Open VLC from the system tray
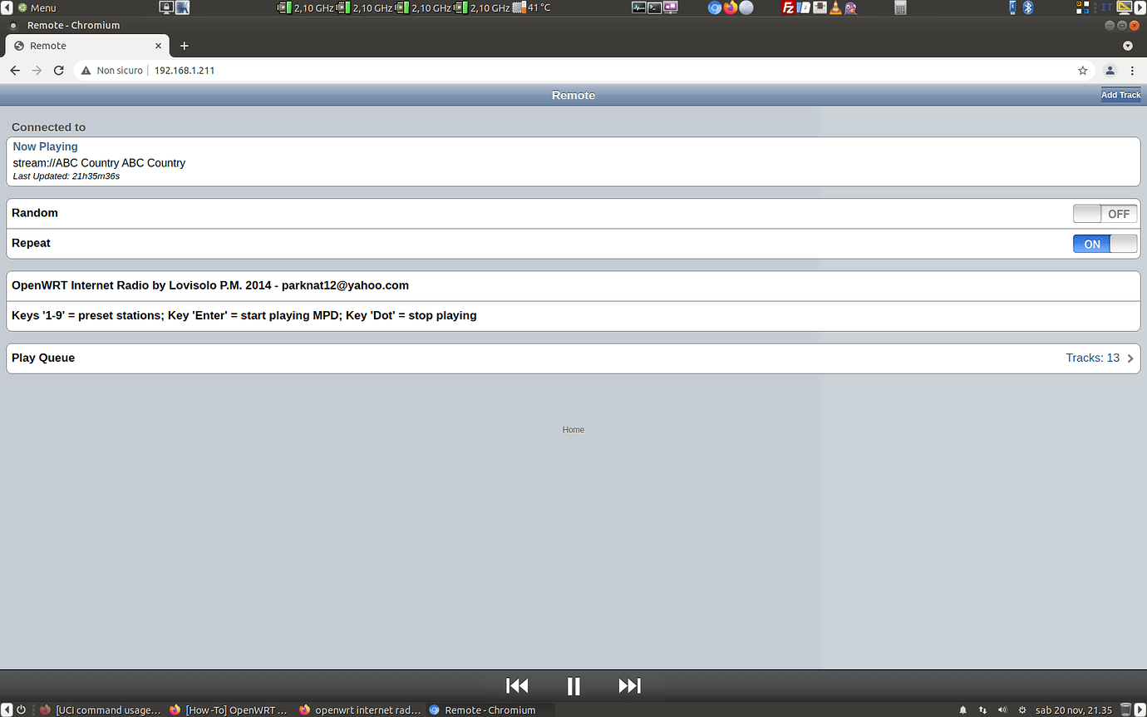This screenshot has height=717, width=1147. click(834, 7)
